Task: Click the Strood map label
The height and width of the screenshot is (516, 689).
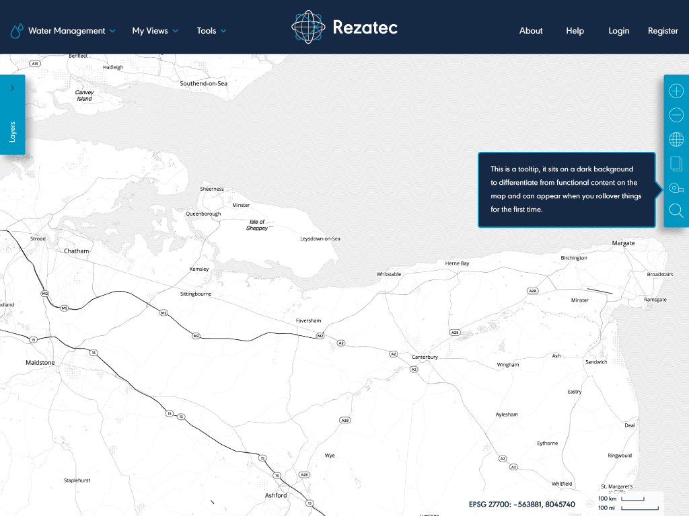Action: (38, 239)
